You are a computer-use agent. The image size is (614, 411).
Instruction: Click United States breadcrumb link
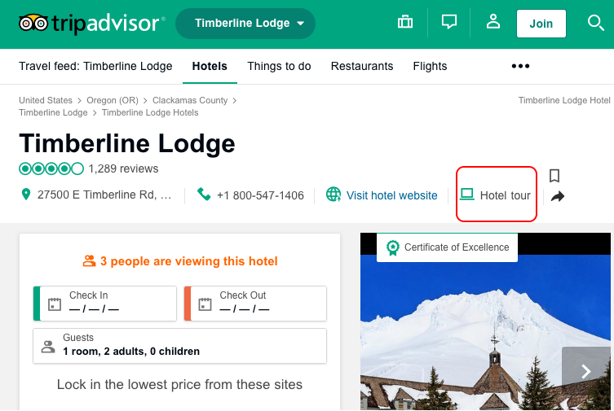pos(46,100)
